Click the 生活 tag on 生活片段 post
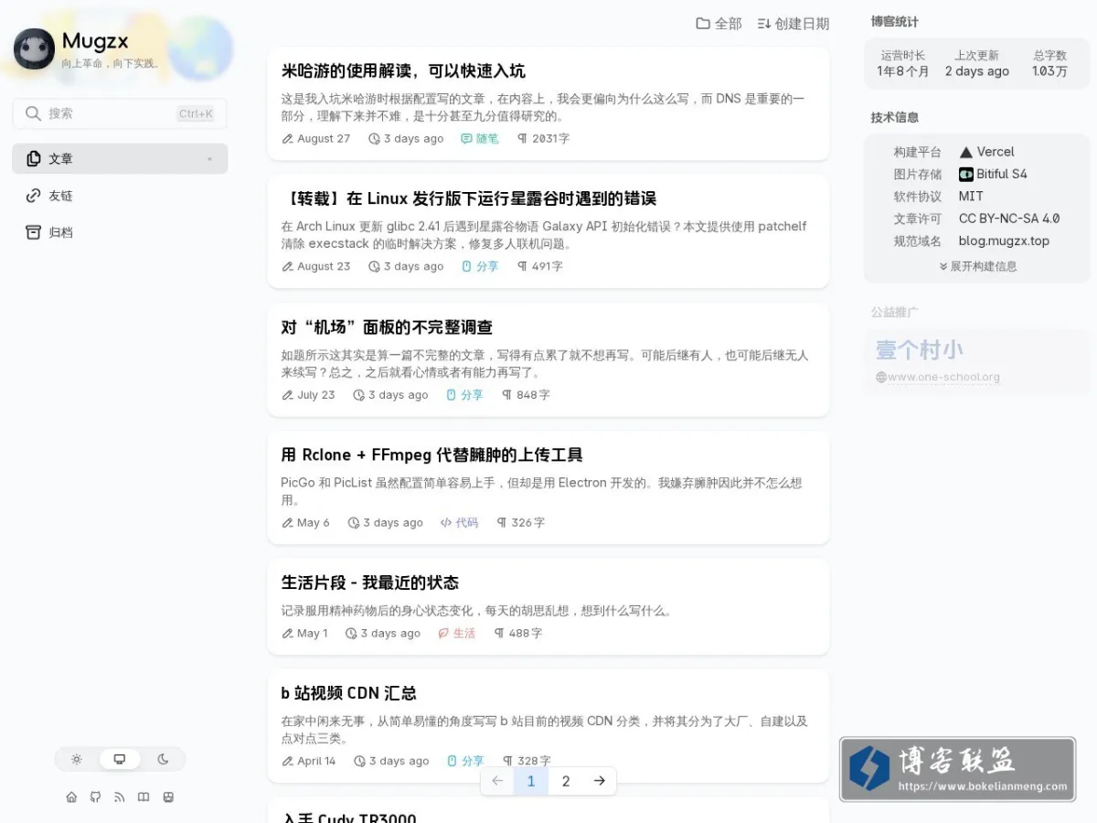 [456, 633]
